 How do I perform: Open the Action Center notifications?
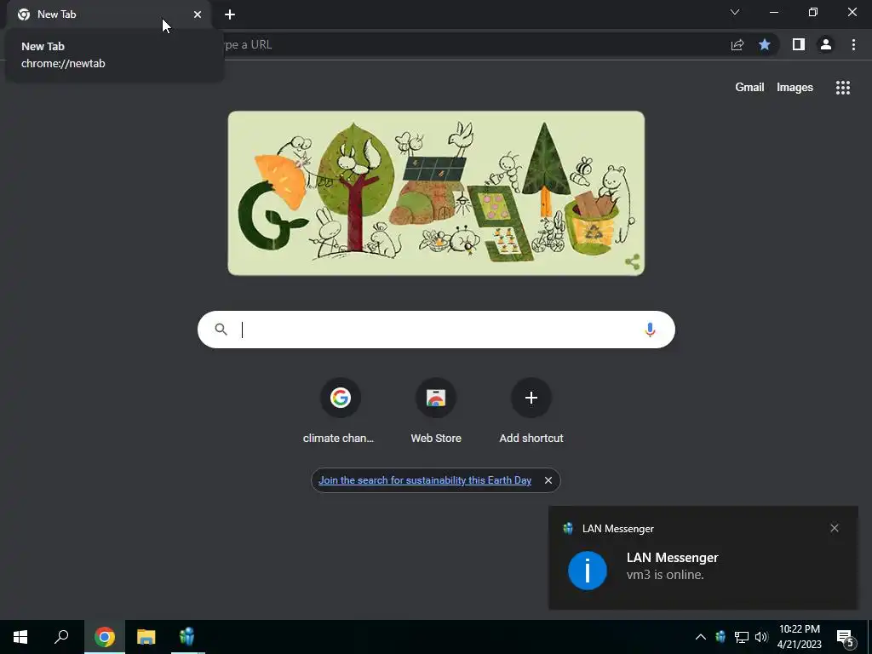(846, 637)
